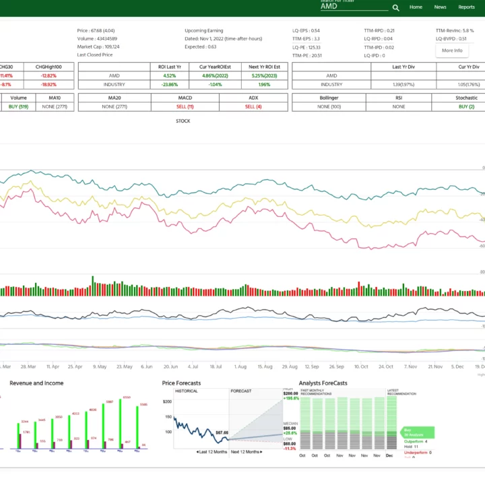Select the 'TTM-RPD : 0.21' value
The image size is (485, 485).
379,30
